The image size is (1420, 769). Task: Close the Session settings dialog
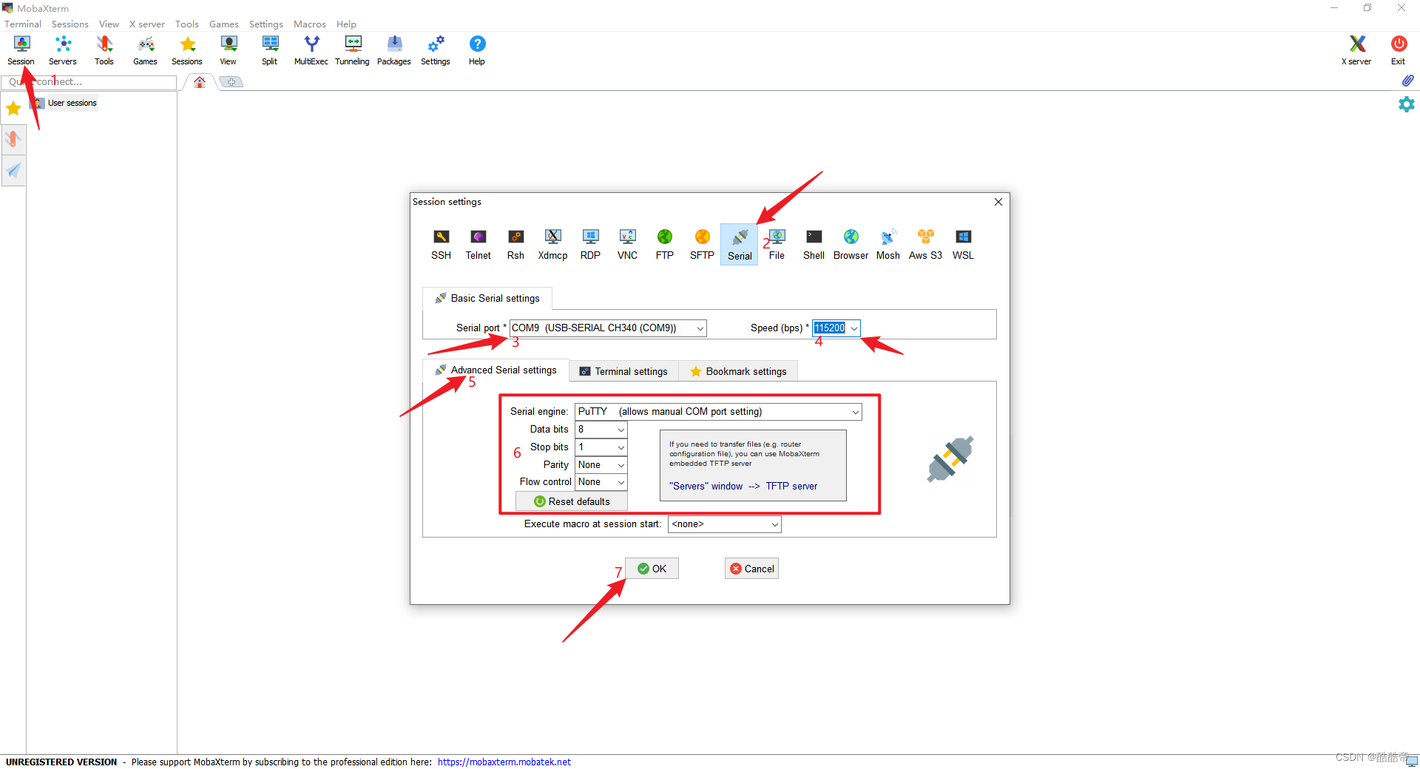click(998, 202)
